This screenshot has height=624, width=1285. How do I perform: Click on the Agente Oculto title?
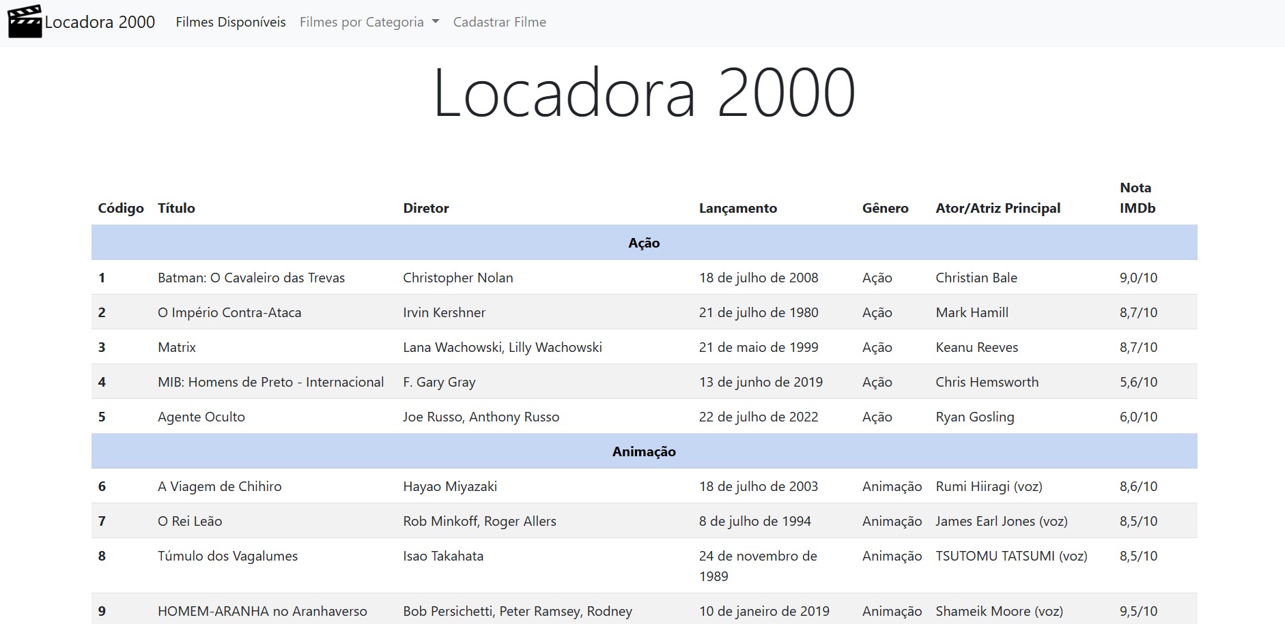tap(201, 417)
